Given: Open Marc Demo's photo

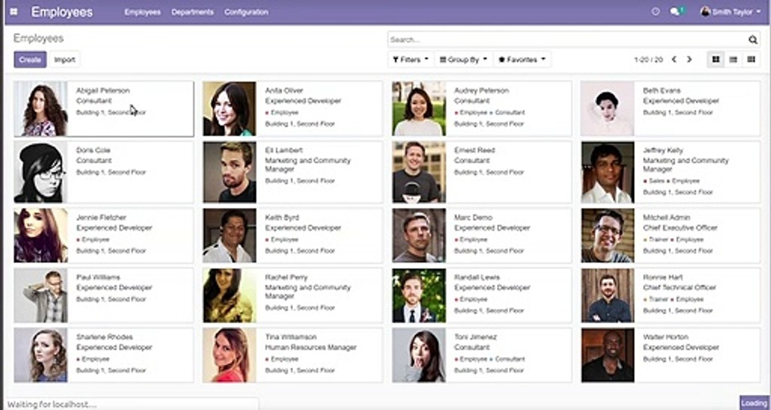Looking at the screenshot, I should tap(419, 236).
